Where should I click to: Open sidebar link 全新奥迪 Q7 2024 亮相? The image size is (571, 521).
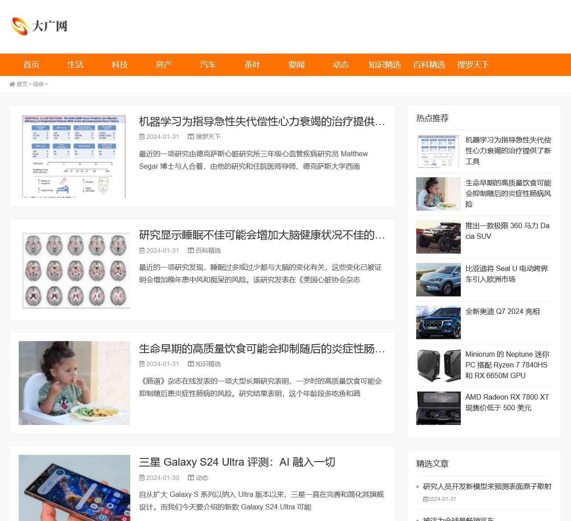tap(503, 312)
